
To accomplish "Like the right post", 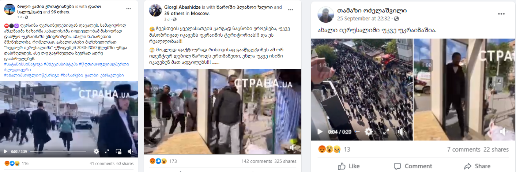I will [x=349, y=166].
